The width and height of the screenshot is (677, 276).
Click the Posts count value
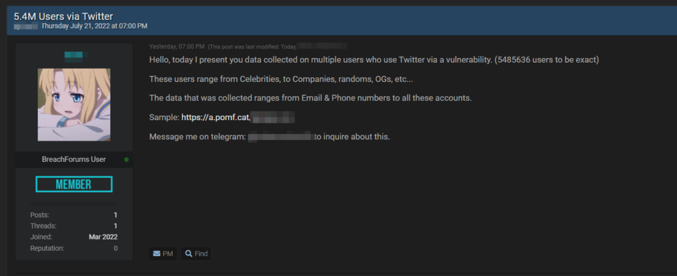pos(116,215)
